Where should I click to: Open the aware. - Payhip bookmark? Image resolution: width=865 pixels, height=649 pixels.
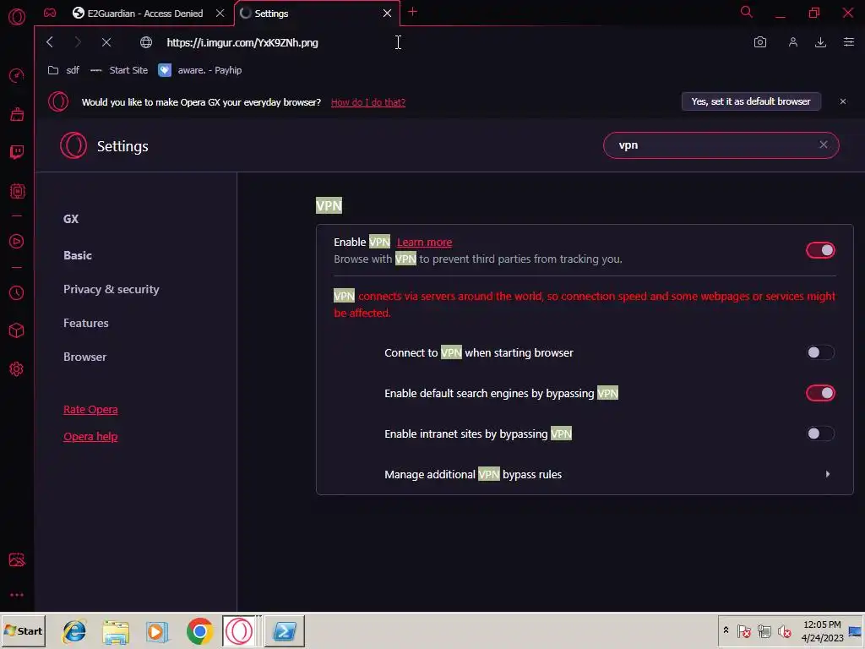coord(199,70)
